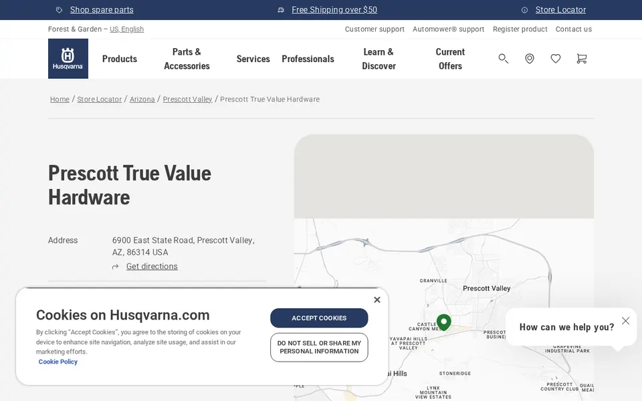
Task: Open the Products menu
Action: click(120, 59)
